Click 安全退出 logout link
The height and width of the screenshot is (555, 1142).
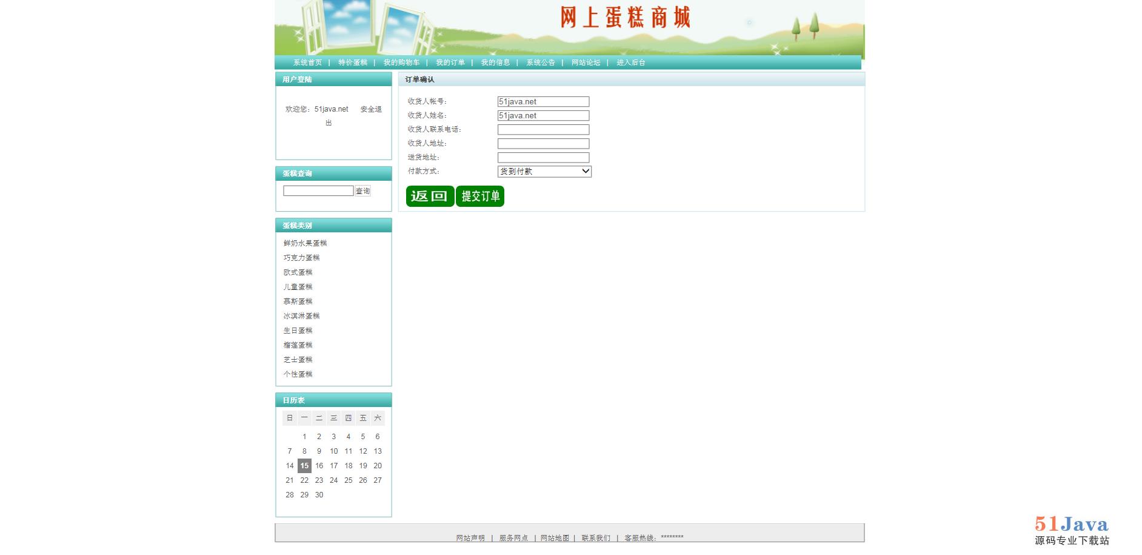pyautogui.click(x=370, y=110)
